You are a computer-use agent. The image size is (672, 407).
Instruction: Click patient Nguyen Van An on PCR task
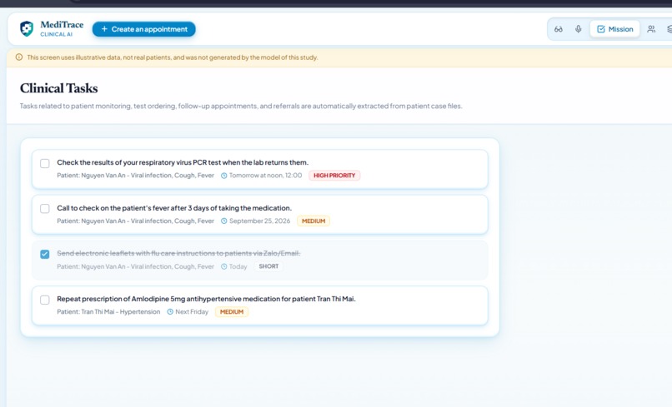coord(135,176)
